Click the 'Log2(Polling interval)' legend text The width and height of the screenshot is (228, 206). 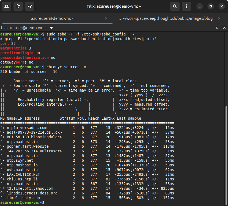pyautogui.click(x=42, y=105)
